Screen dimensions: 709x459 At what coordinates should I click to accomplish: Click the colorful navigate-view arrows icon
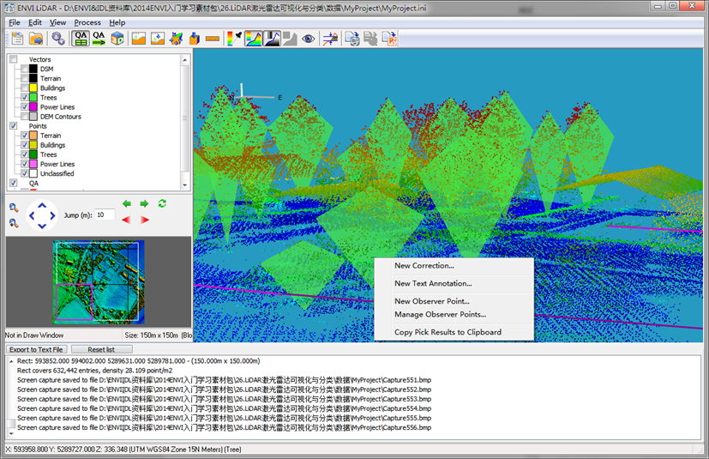176,39
